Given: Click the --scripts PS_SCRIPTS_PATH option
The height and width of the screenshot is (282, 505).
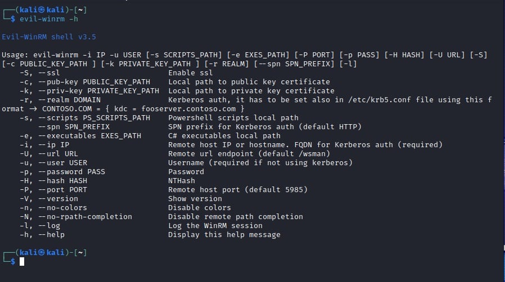Looking at the screenshot, I should point(94,118).
